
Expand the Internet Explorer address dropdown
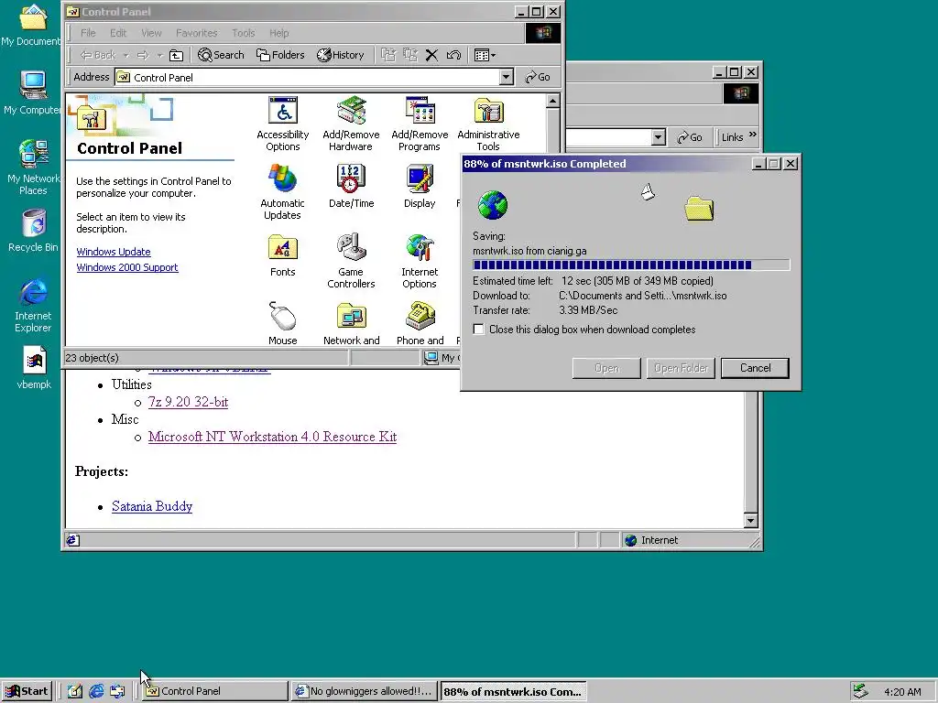pyautogui.click(x=658, y=137)
